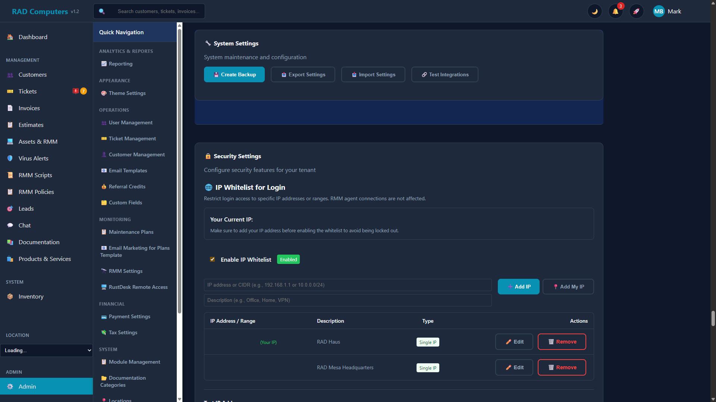716x402 pixels.
Task: Open the RMM Scripts scroll icon
Action: 10,175
